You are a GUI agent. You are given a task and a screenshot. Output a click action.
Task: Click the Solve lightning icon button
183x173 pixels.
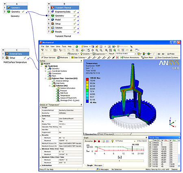pos(82,47)
